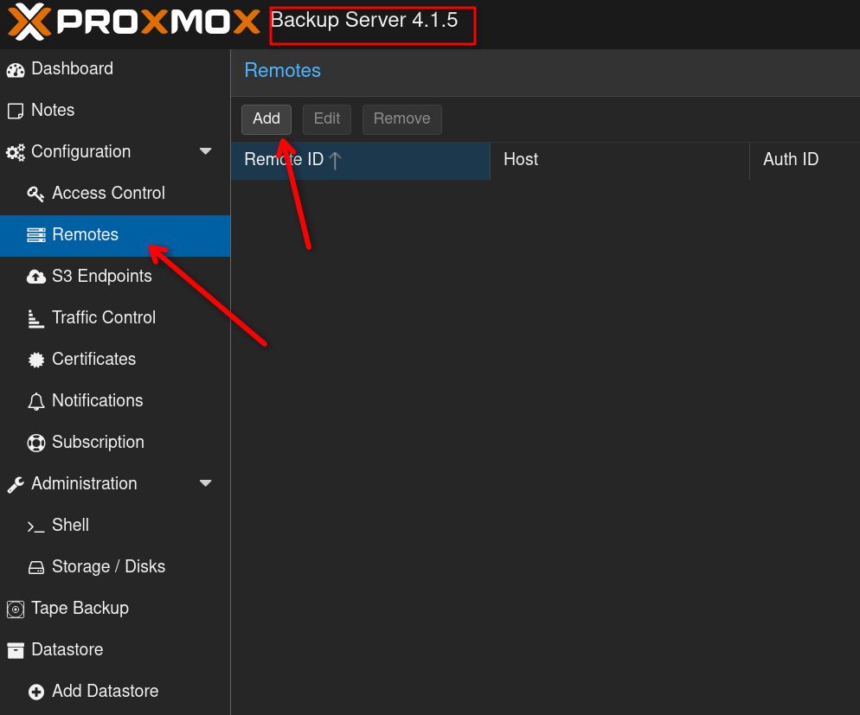Click the Notifications bell icon
Viewport: 860px width, 715px height.
[x=35, y=401]
